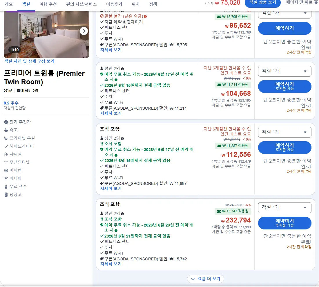Click the Wi-Fi icon beside 무선인터넷
319x287 pixels.
click(6, 162)
